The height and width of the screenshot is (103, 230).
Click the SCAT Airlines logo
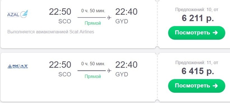(x=18, y=67)
